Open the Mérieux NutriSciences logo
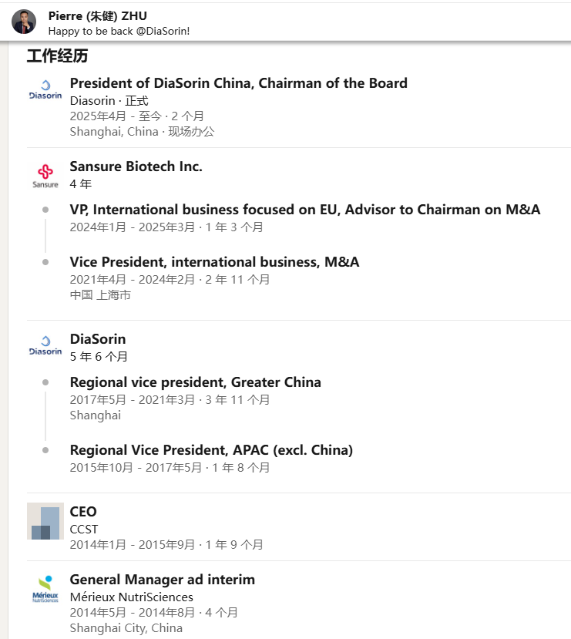 tap(45, 589)
